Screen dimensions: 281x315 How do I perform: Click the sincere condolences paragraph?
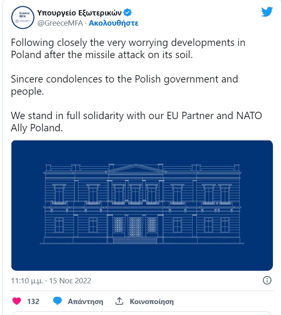[124, 85]
